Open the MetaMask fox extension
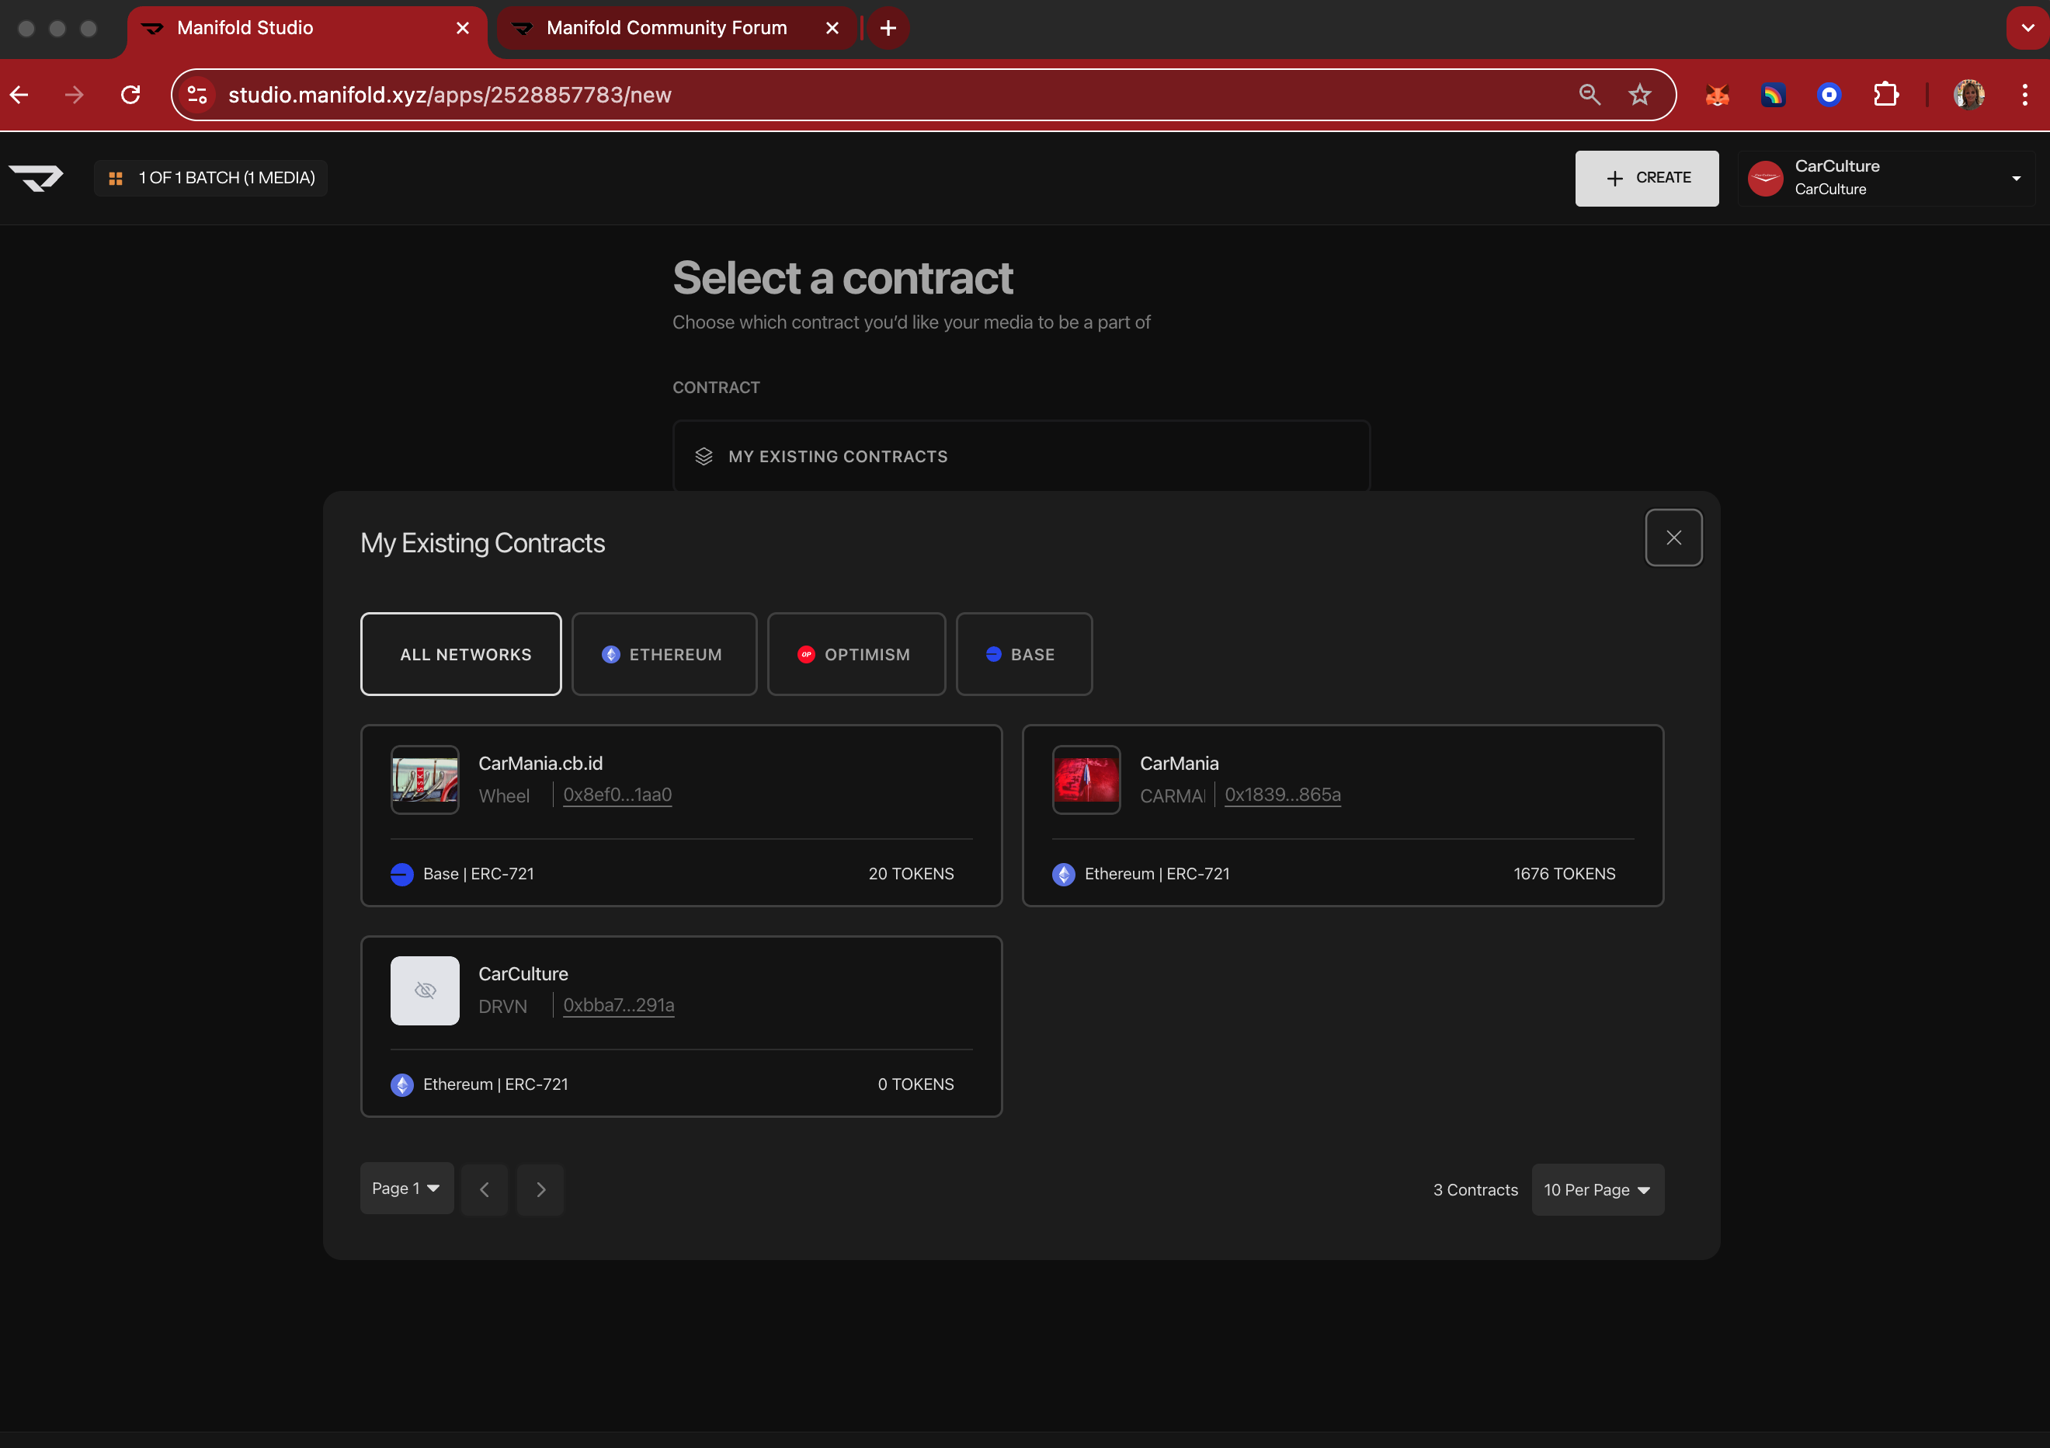 coord(1717,95)
